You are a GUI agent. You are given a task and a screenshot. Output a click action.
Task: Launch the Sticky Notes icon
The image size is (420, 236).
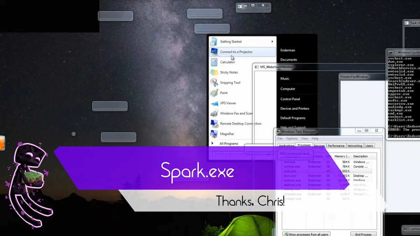pos(214,72)
